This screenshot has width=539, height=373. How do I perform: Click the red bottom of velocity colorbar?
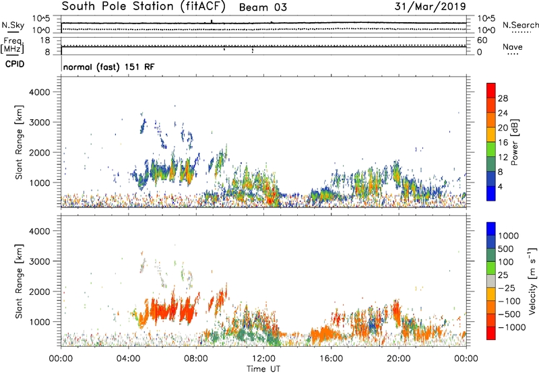pyautogui.click(x=491, y=333)
